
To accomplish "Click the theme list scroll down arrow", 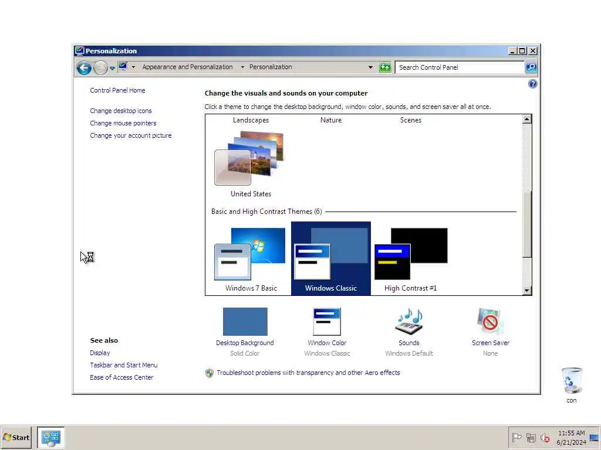I will (x=526, y=291).
